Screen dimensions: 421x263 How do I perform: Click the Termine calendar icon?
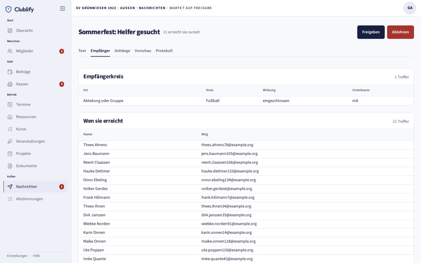(10, 105)
